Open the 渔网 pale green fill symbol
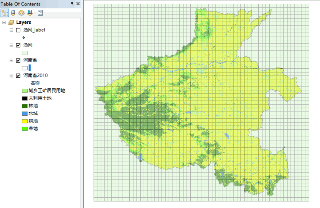Image resolution: width=320 pixels, height=208 pixels. (25, 53)
